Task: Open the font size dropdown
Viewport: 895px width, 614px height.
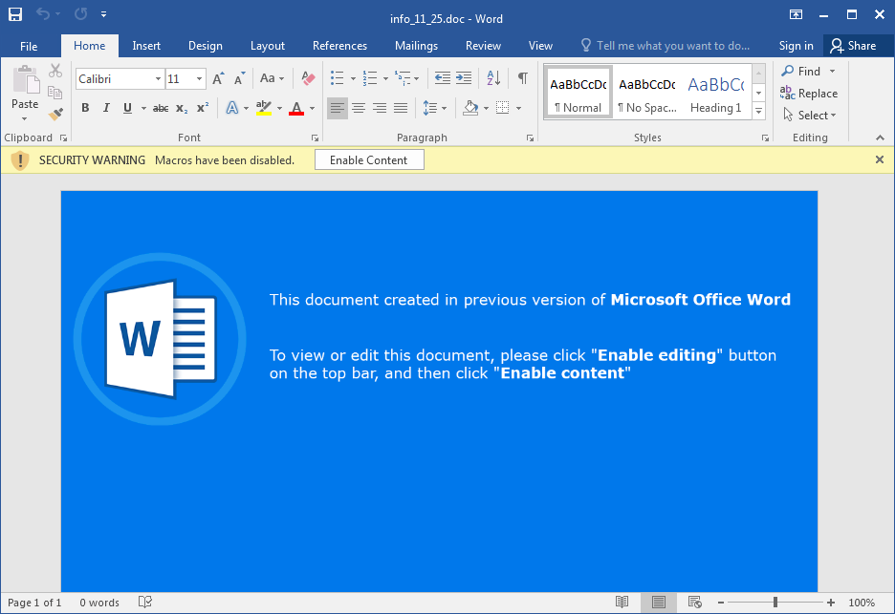Action: [x=200, y=79]
